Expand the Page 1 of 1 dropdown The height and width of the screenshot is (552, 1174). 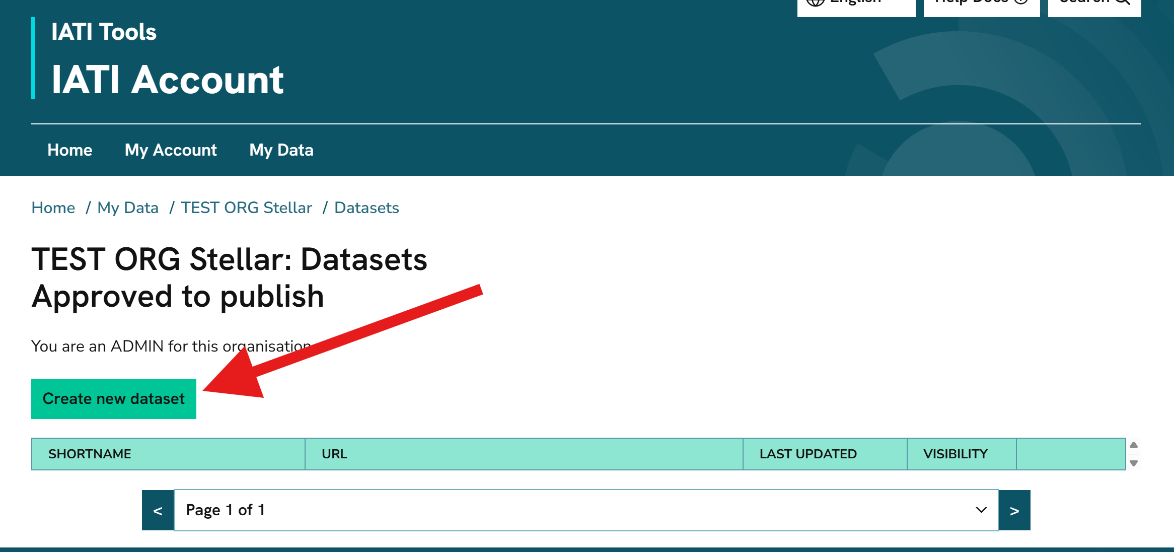pyautogui.click(x=585, y=510)
